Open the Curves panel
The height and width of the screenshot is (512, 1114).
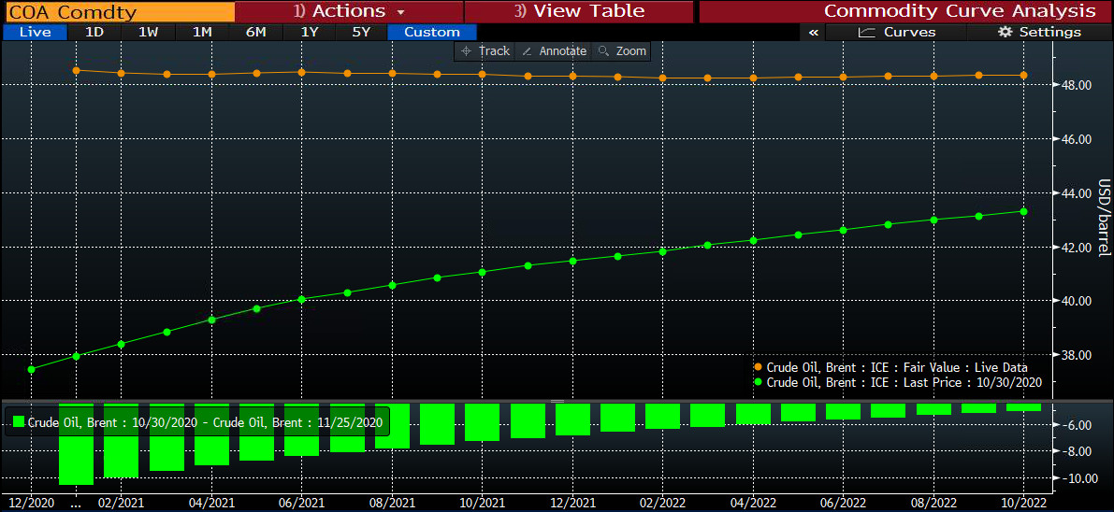coord(897,32)
